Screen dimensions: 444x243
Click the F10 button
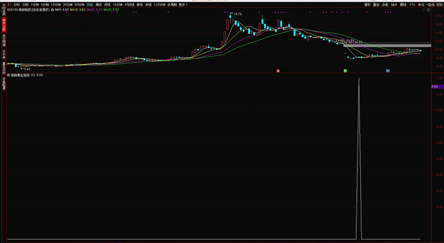(x=412, y=4)
